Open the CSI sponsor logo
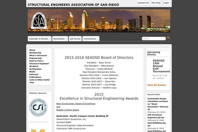 pos(38,107)
